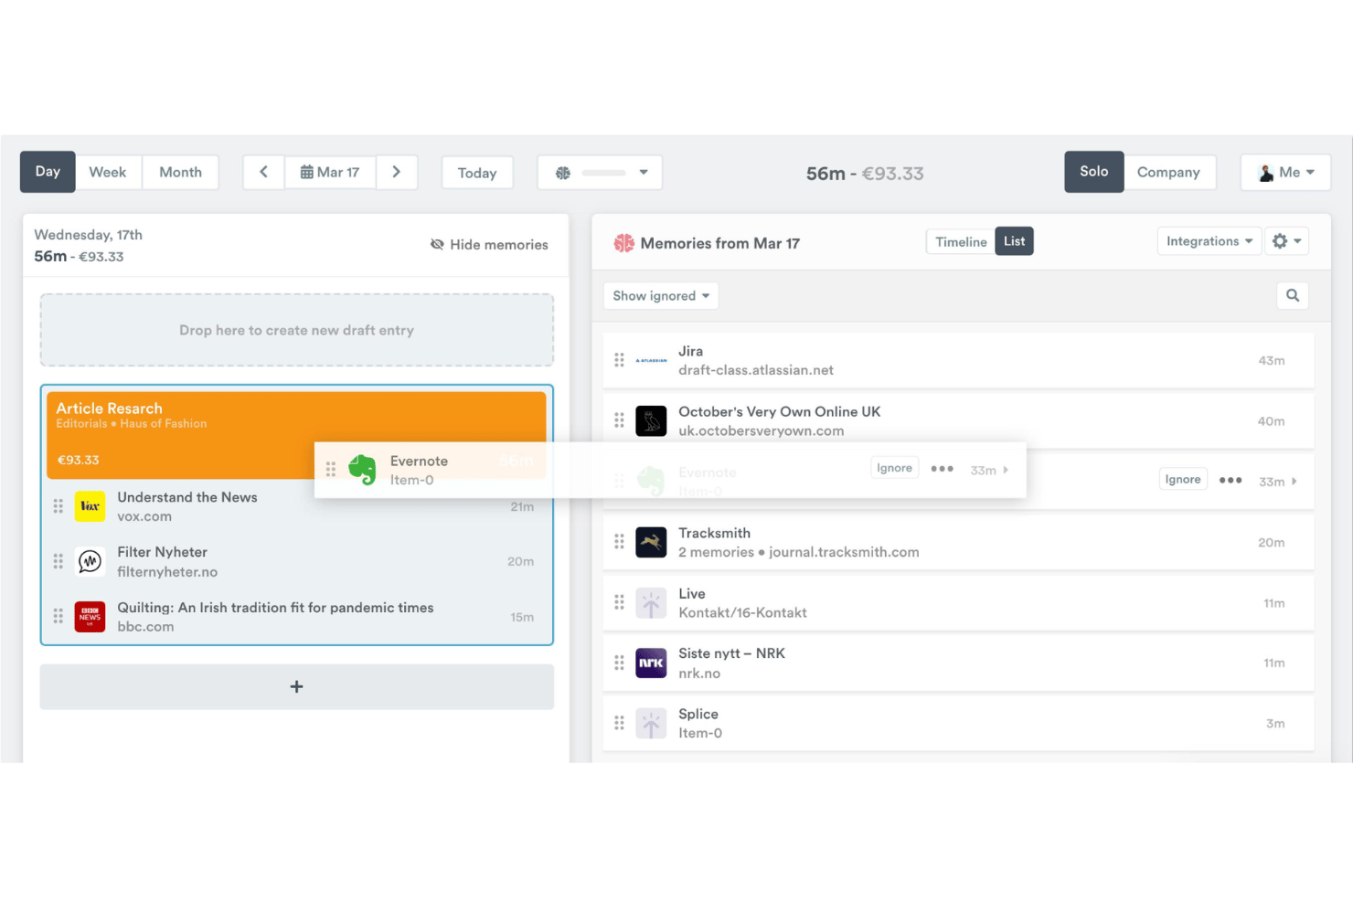Click the draft-class.atlassian.net text
1353x902 pixels.
[755, 370]
